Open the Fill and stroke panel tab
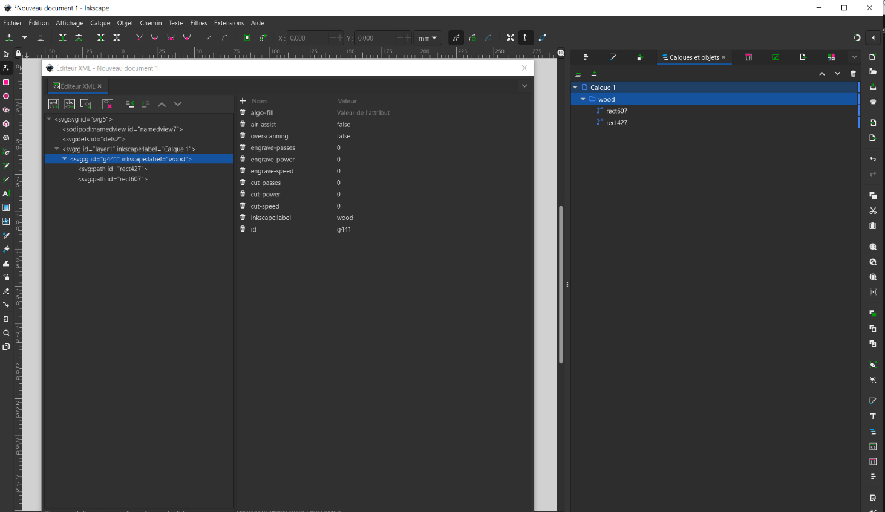The height and width of the screenshot is (512, 885). point(613,57)
